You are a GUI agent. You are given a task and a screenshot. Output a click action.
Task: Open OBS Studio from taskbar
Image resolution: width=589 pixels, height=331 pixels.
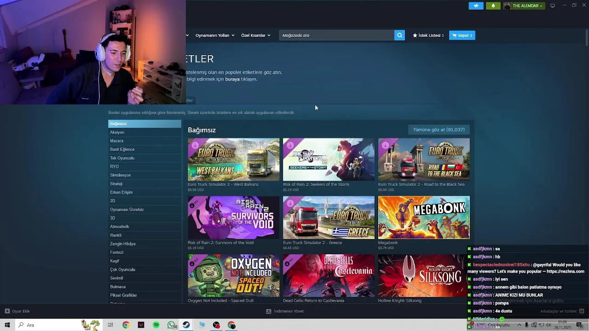coord(216,325)
